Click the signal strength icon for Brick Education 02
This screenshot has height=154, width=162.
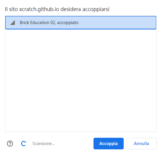(12, 23)
